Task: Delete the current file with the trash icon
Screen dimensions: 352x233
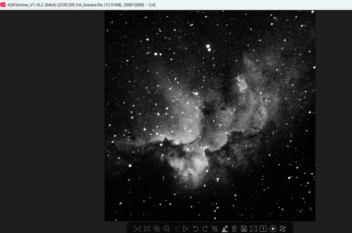Action: point(234,229)
